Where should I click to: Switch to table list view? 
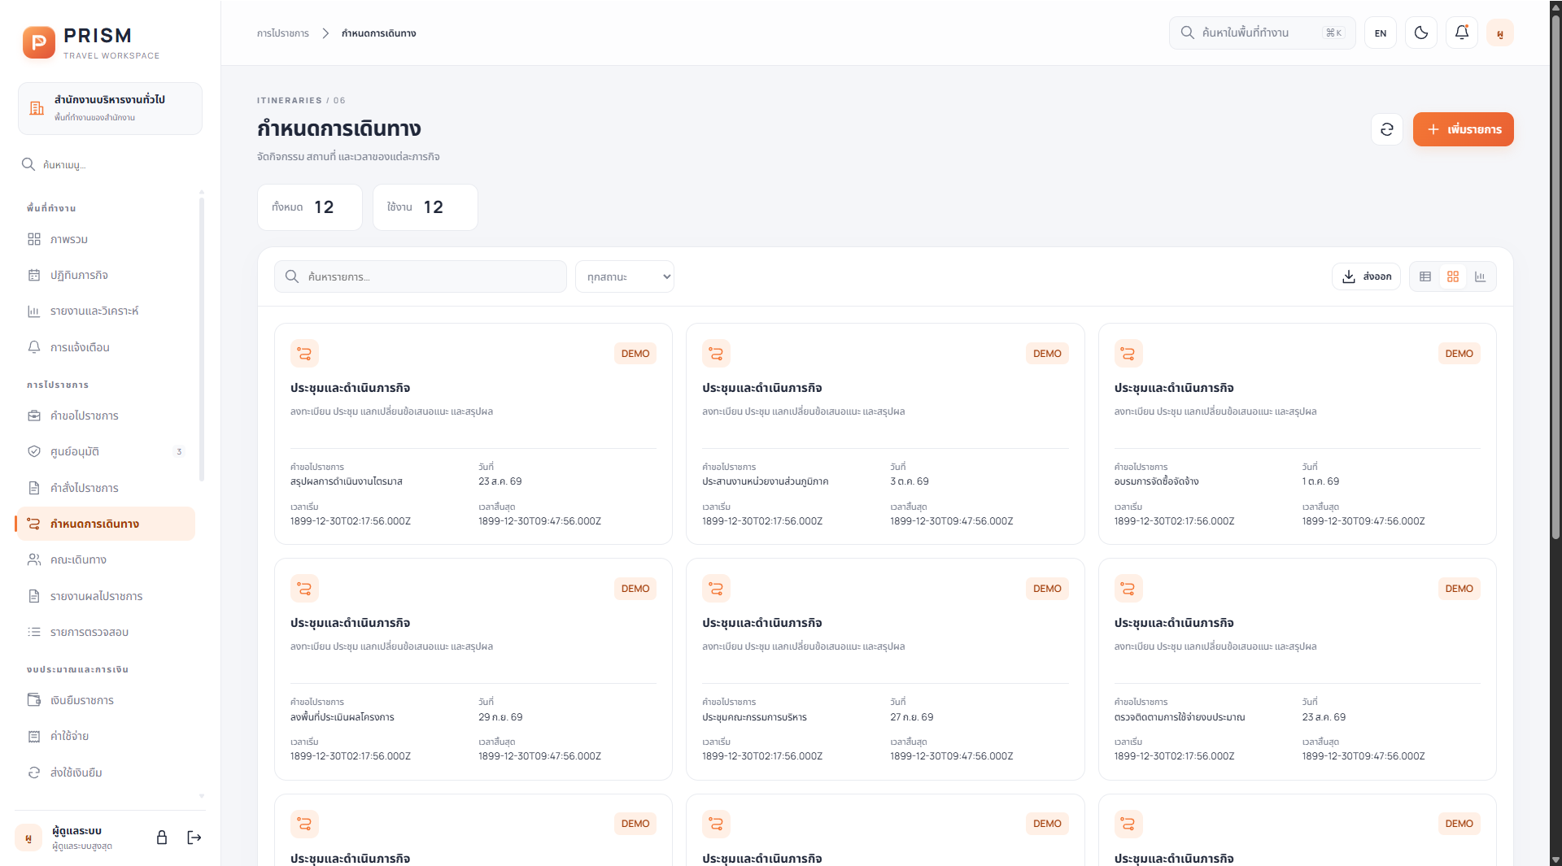(x=1425, y=276)
